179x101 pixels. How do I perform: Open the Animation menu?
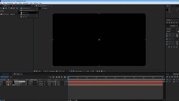point(26,3)
